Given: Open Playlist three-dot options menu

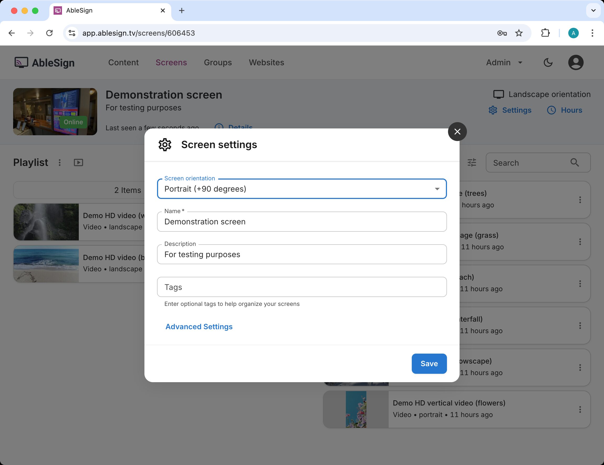Looking at the screenshot, I should coord(59,163).
